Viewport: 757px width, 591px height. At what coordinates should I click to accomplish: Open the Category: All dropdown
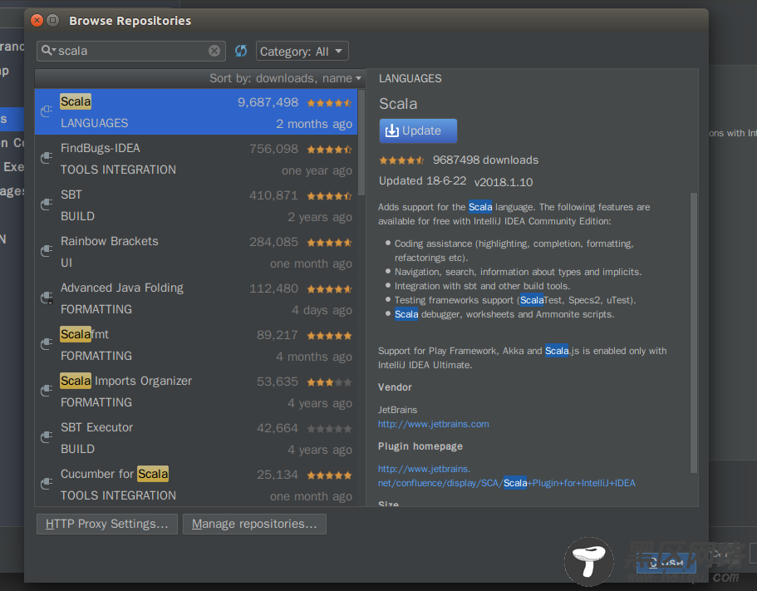[302, 52]
